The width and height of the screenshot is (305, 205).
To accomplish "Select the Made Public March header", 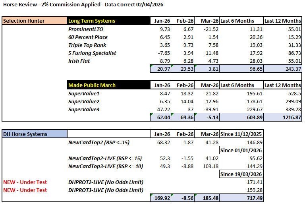I will click(x=92, y=85).
